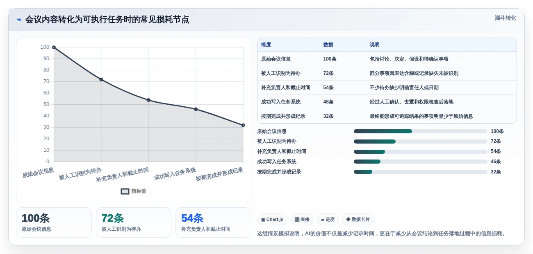Click the description 部分事项因表达含糊或记录缺失未被识别
This screenshot has height=254, width=533.
(x=414, y=73)
